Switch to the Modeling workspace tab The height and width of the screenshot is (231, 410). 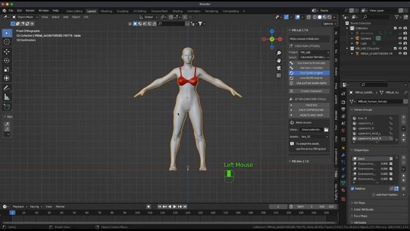pyautogui.click(x=106, y=12)
